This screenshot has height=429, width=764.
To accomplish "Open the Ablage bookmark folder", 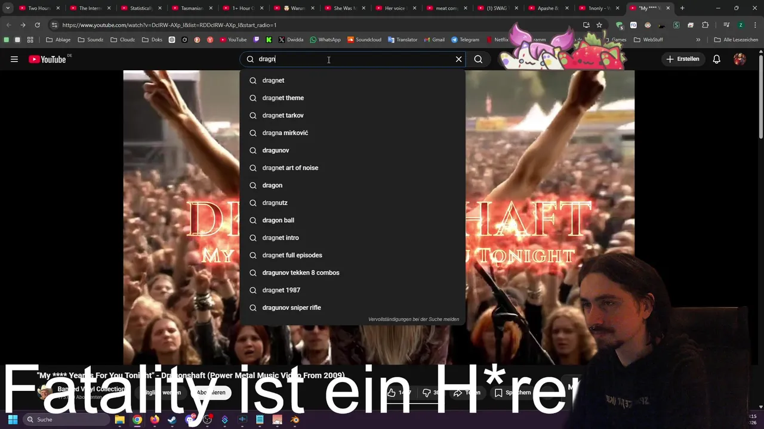I will [x=58, y=40].
